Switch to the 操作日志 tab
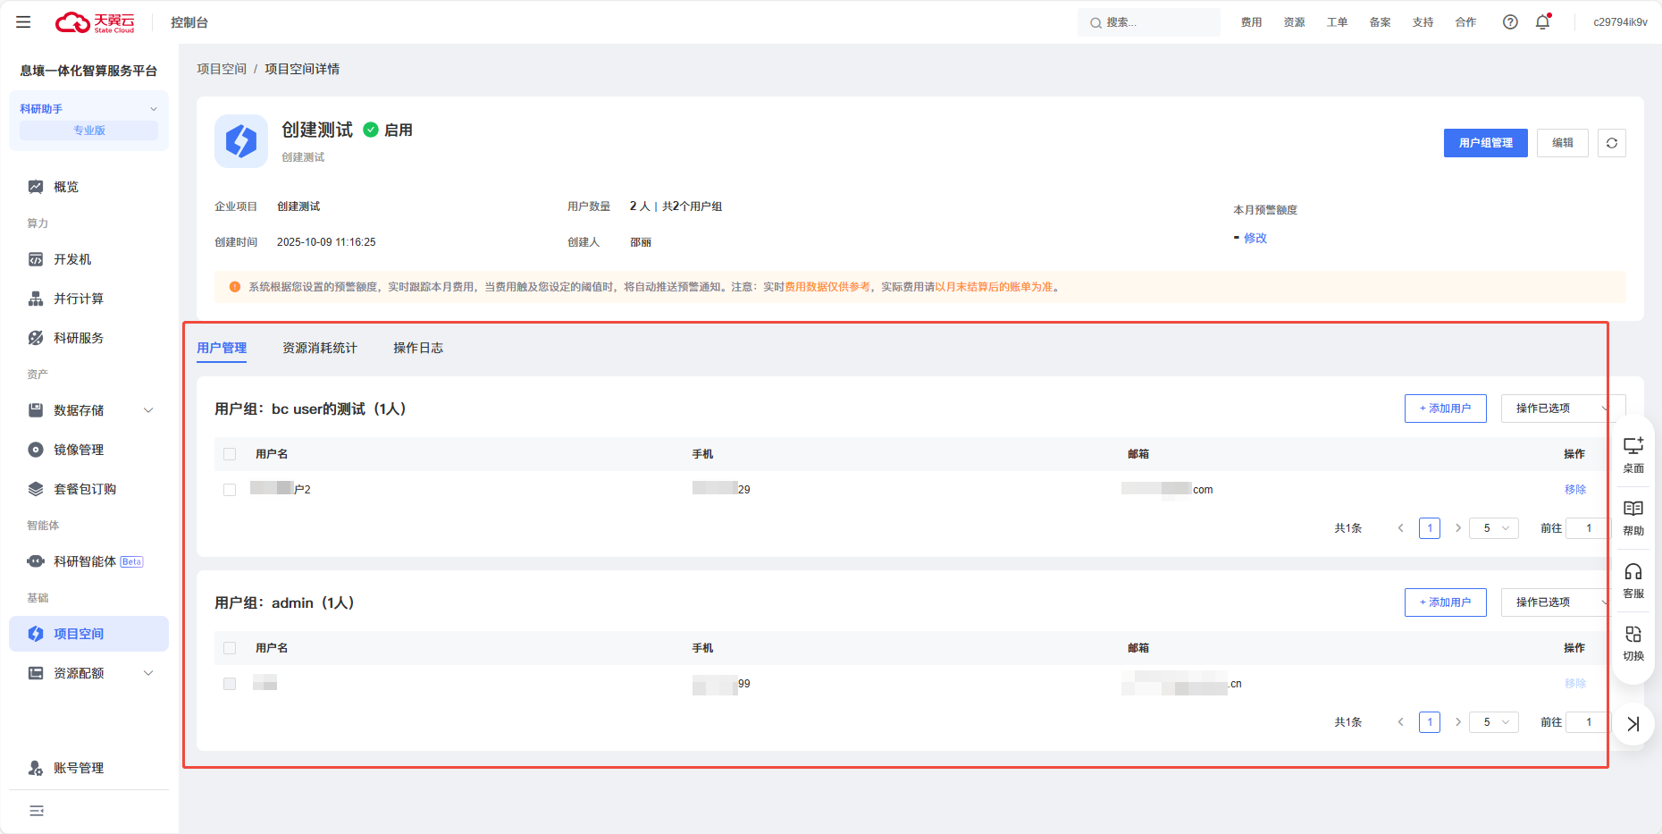 tap(418, 348)
